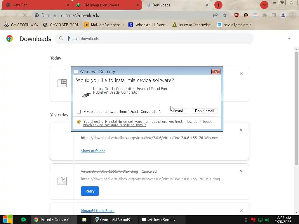299x224 pixels.
Task: Click the volume speaker tray icon
Action: [x=267, y=220]
